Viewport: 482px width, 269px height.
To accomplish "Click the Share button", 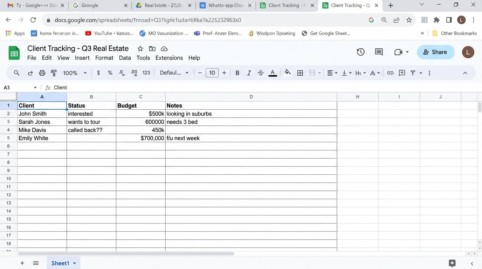I will [x=435, y=52].
